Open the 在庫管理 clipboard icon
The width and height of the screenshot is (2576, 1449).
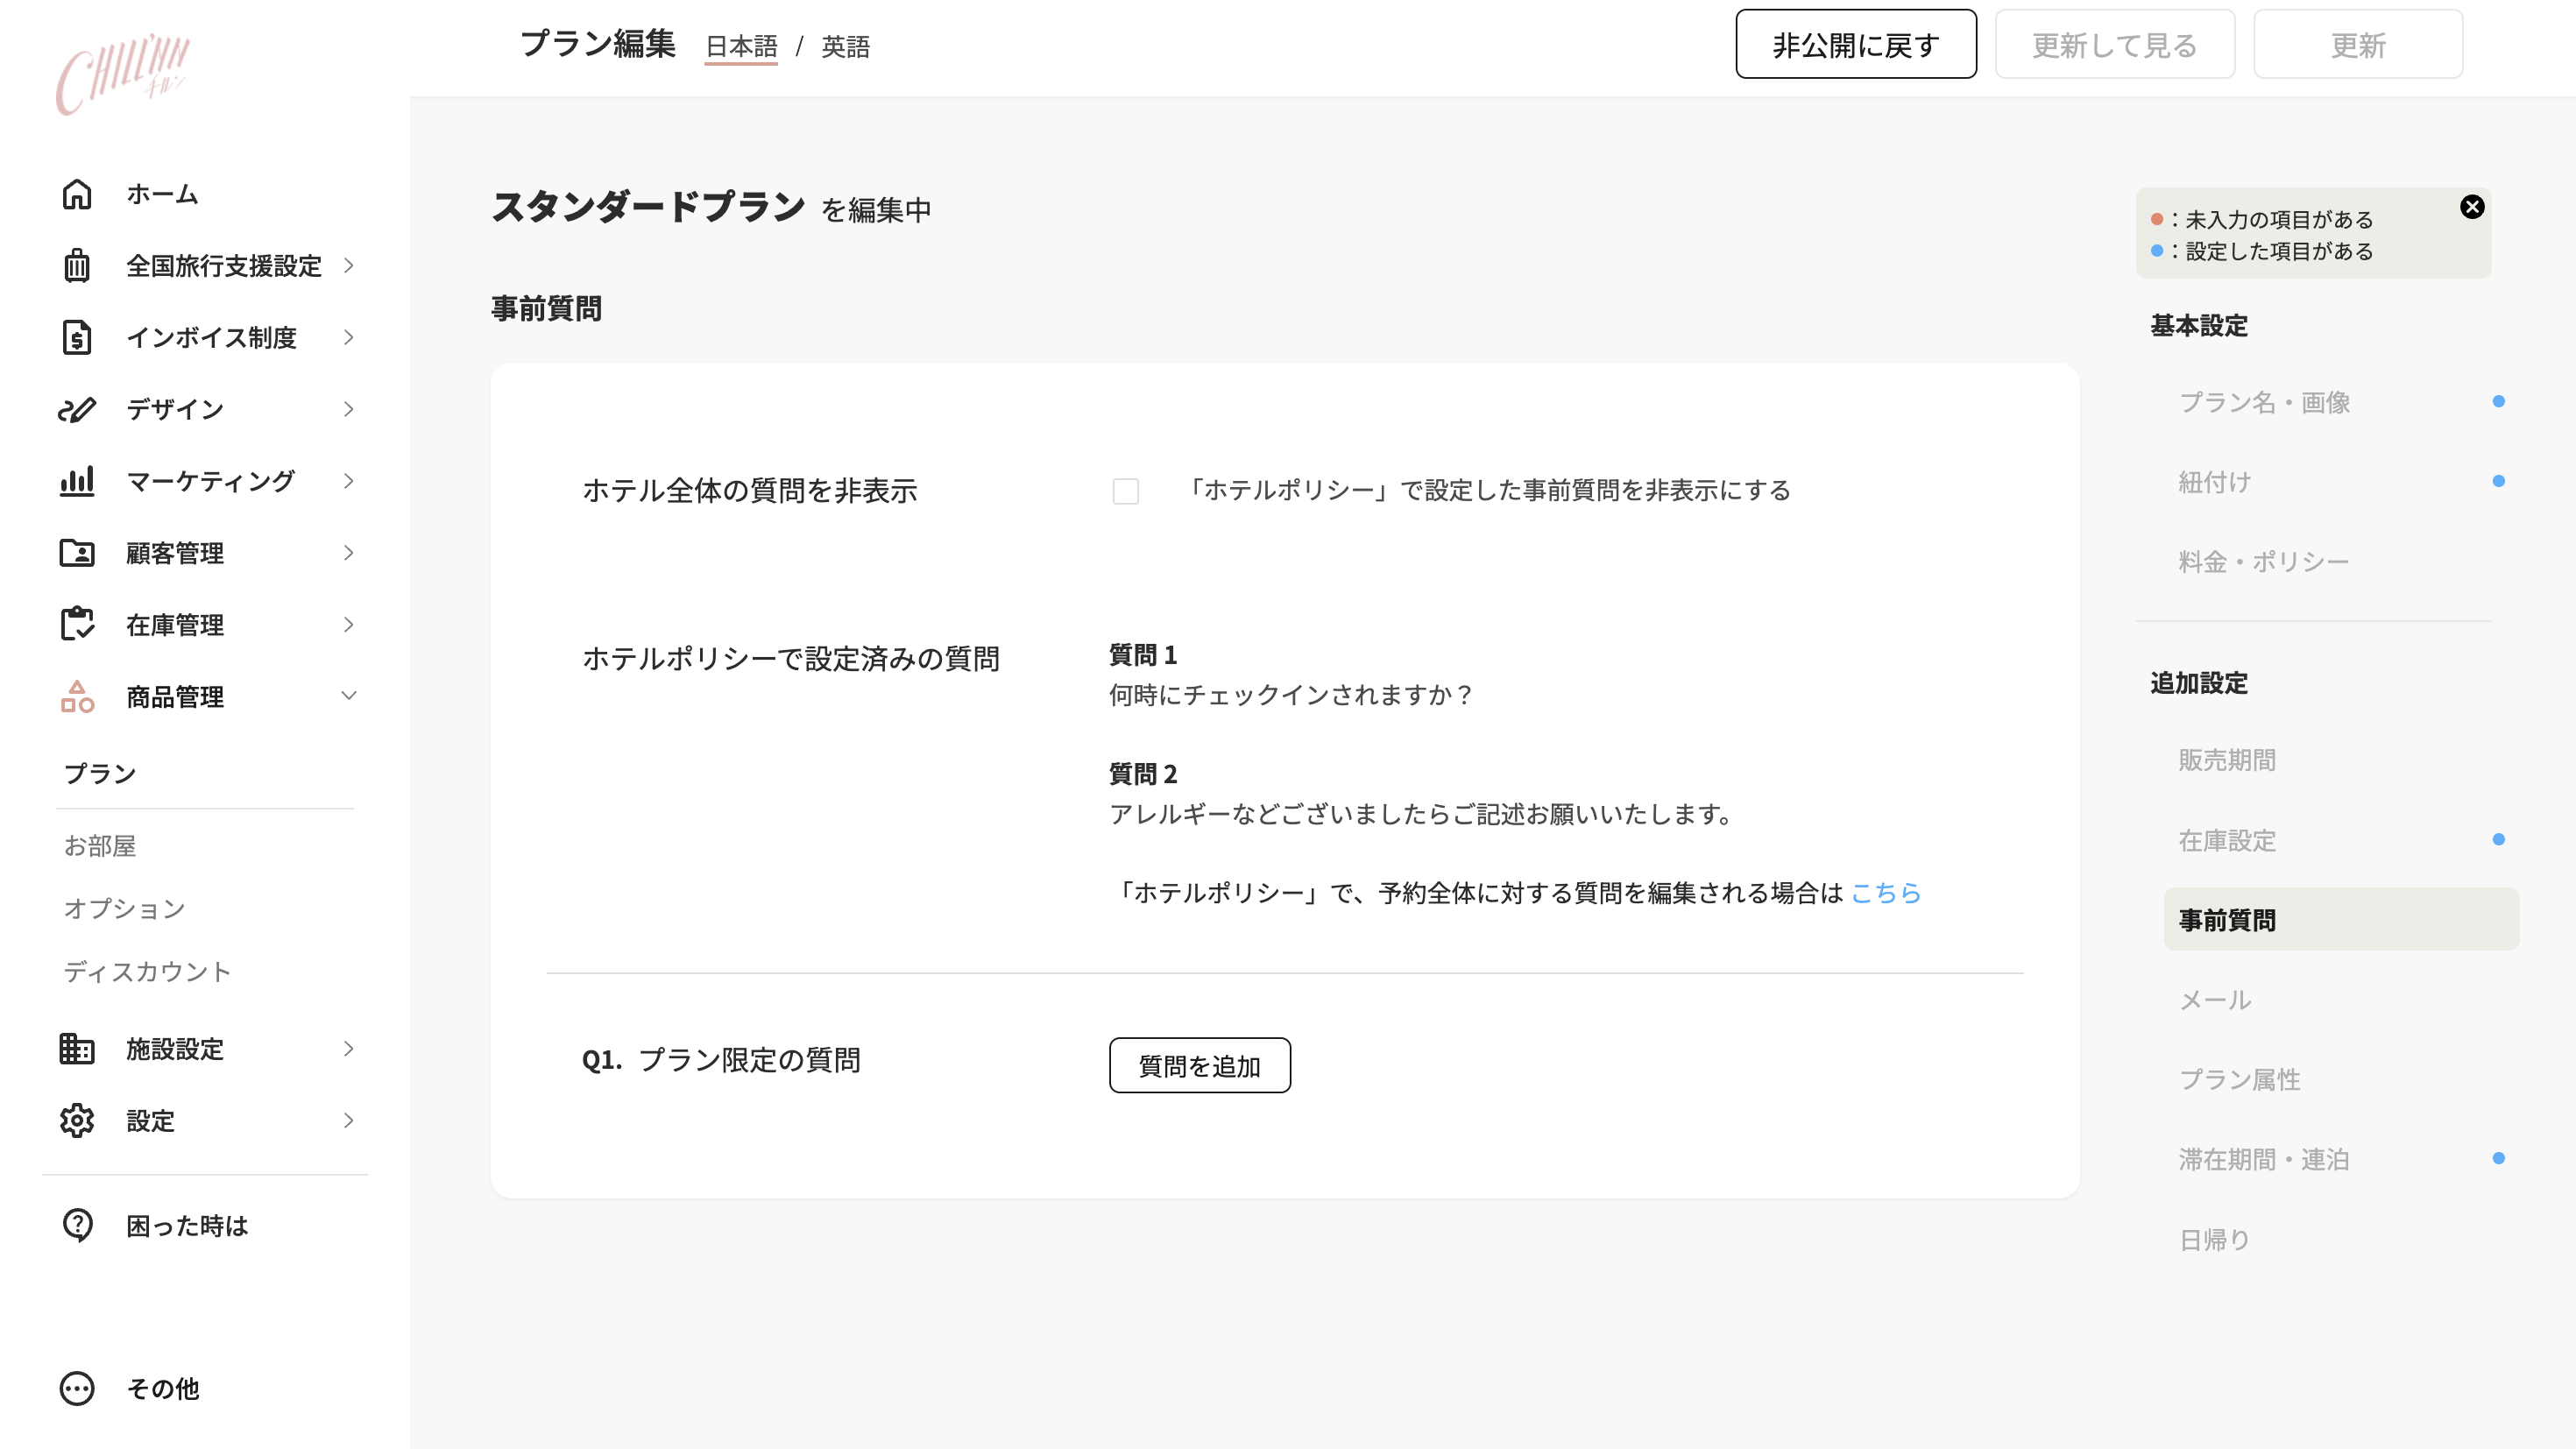(x=77, y=625)
